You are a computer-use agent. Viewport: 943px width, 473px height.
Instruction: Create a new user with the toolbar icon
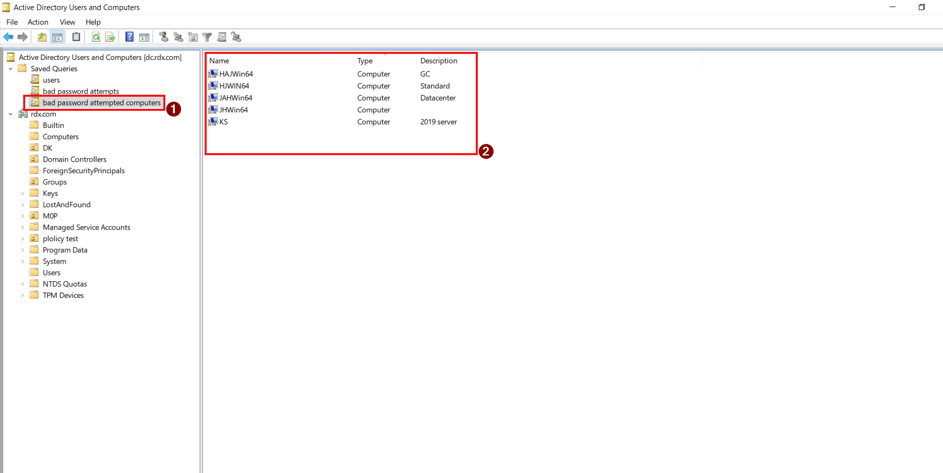(163, 37)
